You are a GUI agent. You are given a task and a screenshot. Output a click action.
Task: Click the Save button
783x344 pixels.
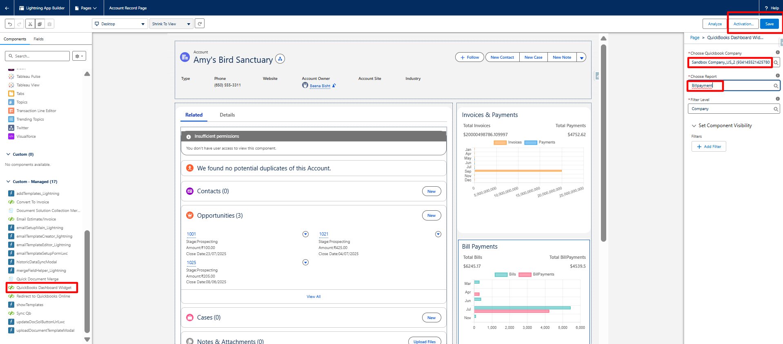pyautogui.click(x=770, y=24)
